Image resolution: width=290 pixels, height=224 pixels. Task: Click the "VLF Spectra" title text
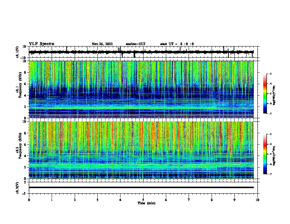tap(41, 44)
